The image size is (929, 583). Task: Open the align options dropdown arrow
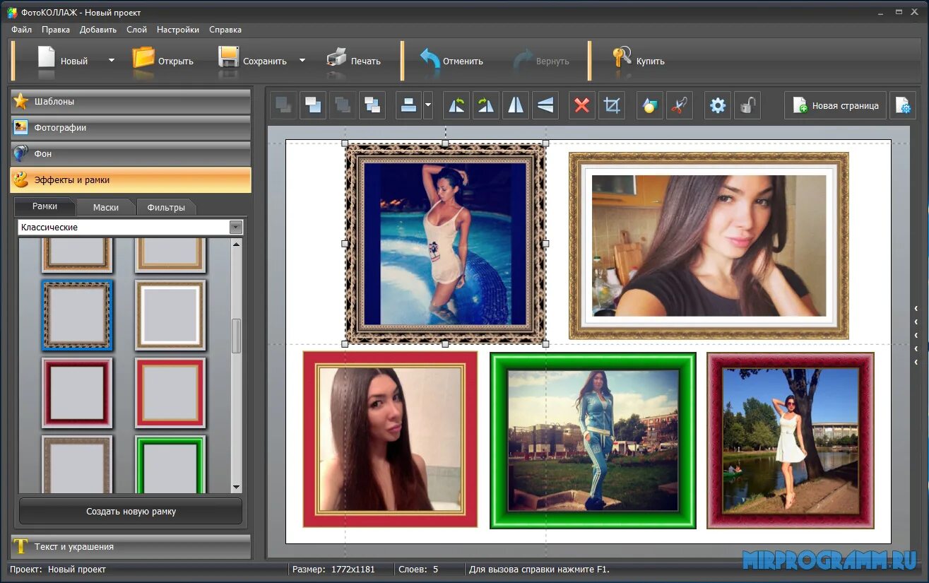coord(428,106)
